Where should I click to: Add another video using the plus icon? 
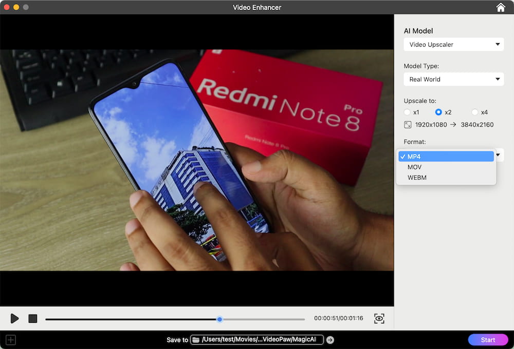click(10, 340)
